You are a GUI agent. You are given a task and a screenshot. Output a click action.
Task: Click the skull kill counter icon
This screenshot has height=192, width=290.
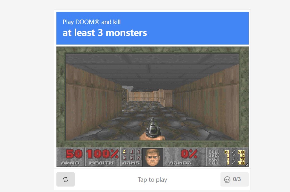click(227, 179)
